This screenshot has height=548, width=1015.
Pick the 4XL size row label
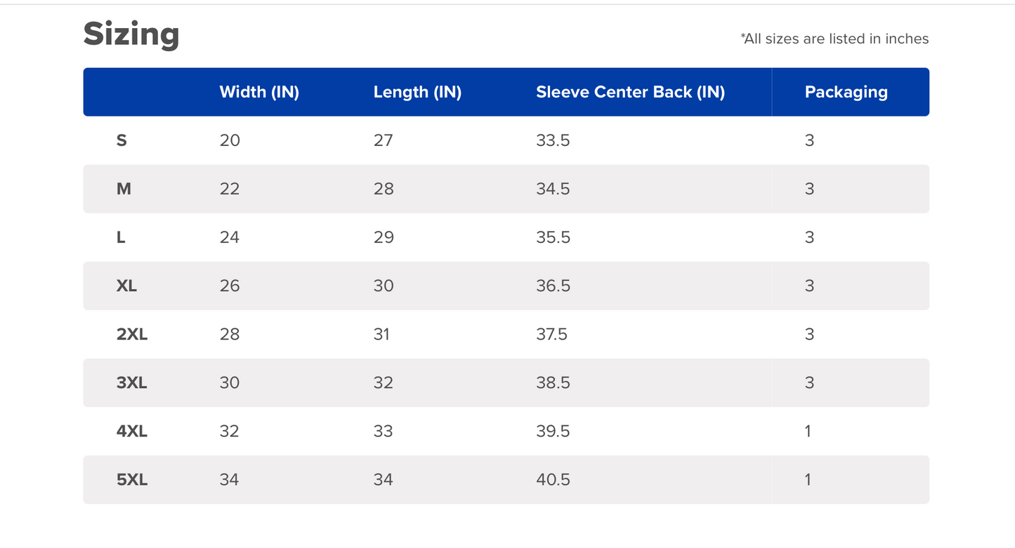point(132,431)
